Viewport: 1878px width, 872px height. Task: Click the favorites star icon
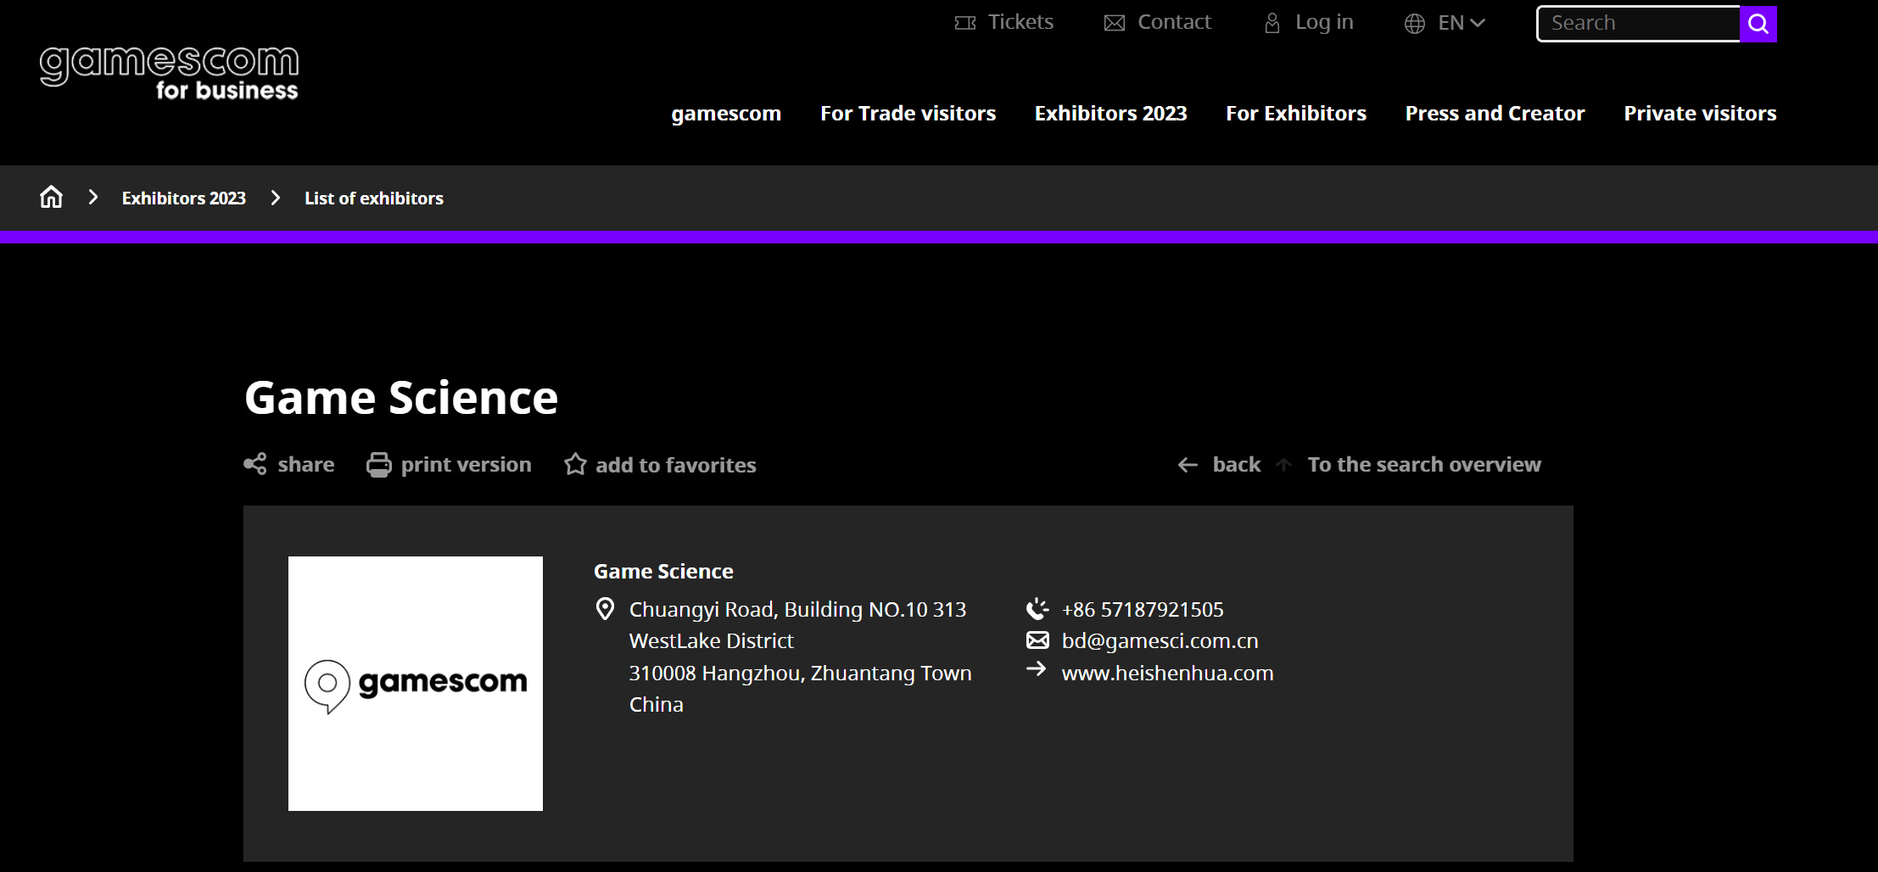click(x=575, y=464)
